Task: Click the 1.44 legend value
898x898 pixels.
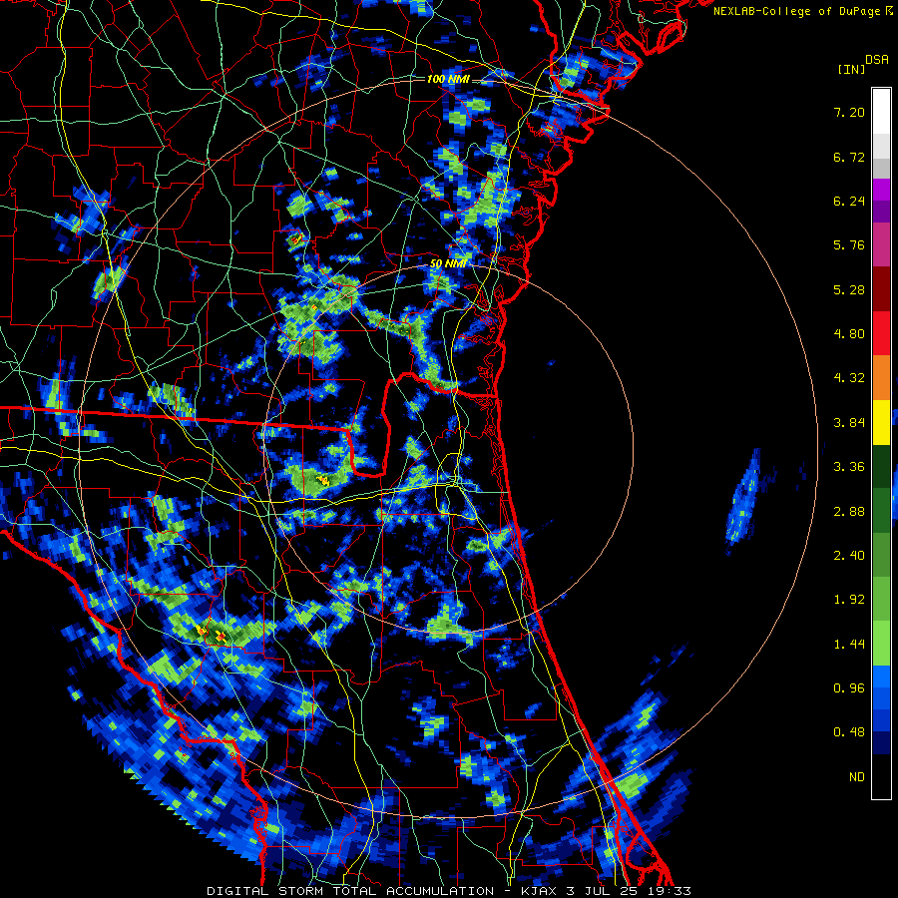Action: tap(849, 645)
